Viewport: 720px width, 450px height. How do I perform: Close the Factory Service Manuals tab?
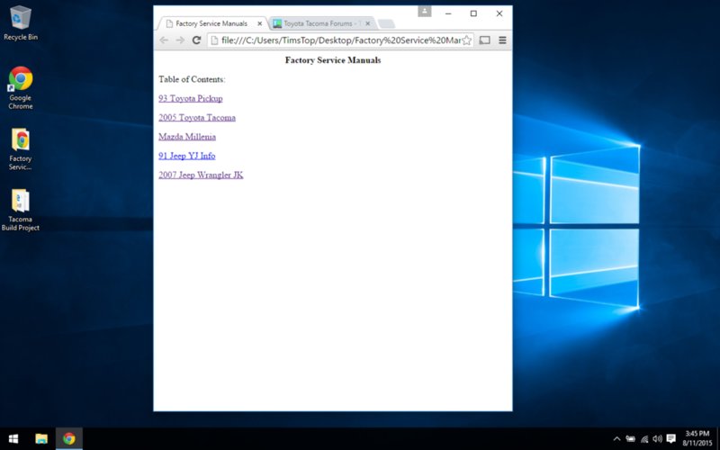coord(259,23)
